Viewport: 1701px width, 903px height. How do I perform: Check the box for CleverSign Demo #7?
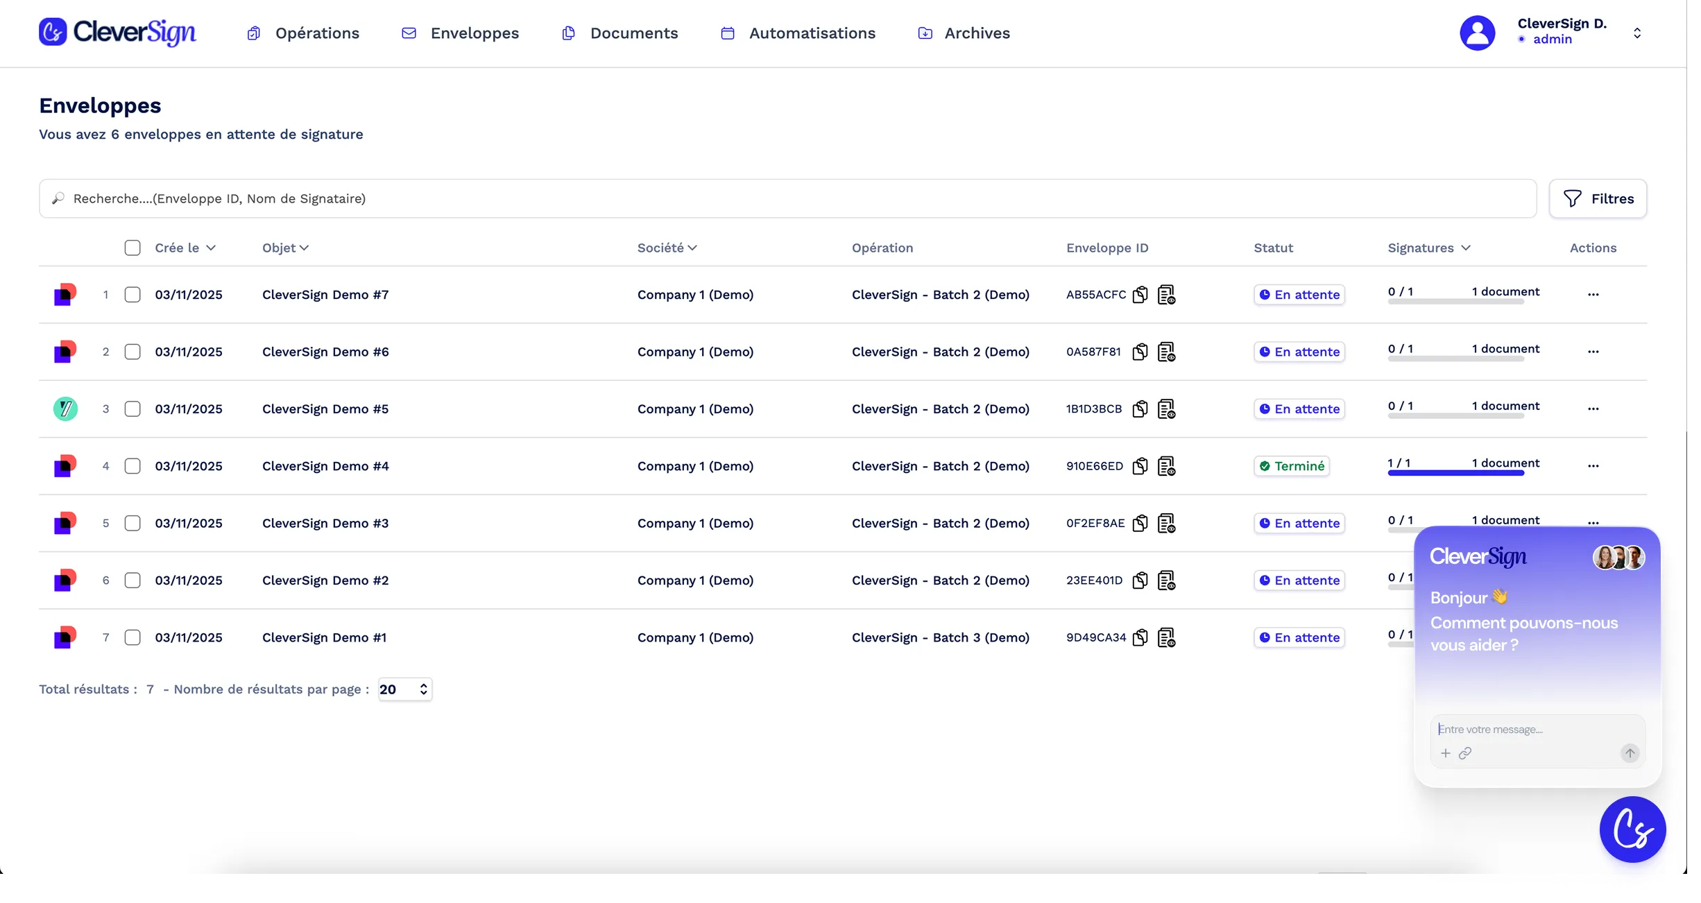133,295
